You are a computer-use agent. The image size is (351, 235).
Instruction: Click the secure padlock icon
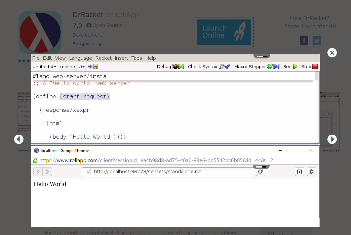[x=35, y=160]
